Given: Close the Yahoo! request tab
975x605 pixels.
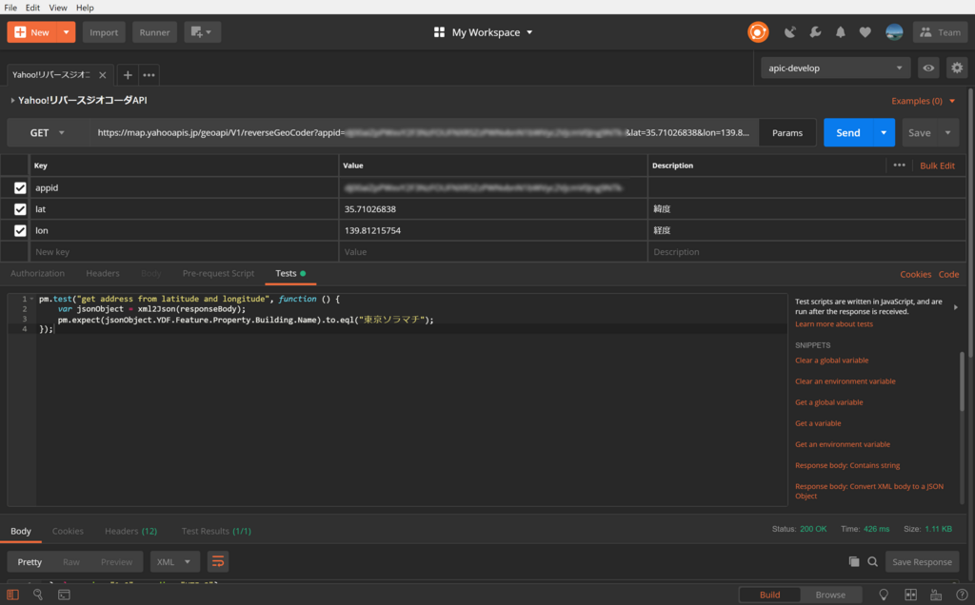Looking at the screenshot, I should (103, 75).
